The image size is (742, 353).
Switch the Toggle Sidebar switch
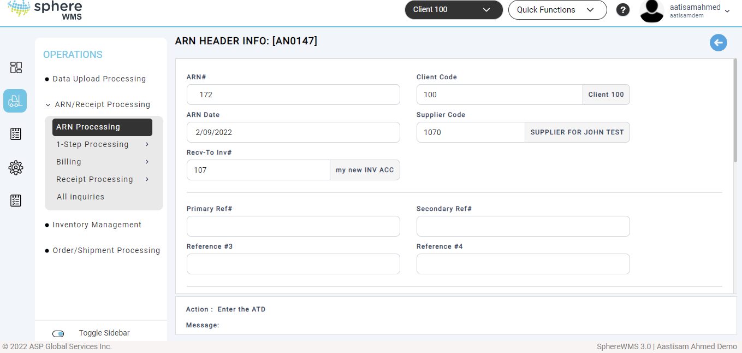coord(58,333)
